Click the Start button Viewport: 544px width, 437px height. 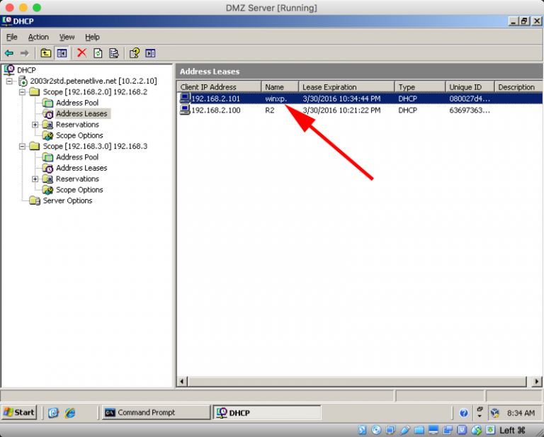point(19,412)
